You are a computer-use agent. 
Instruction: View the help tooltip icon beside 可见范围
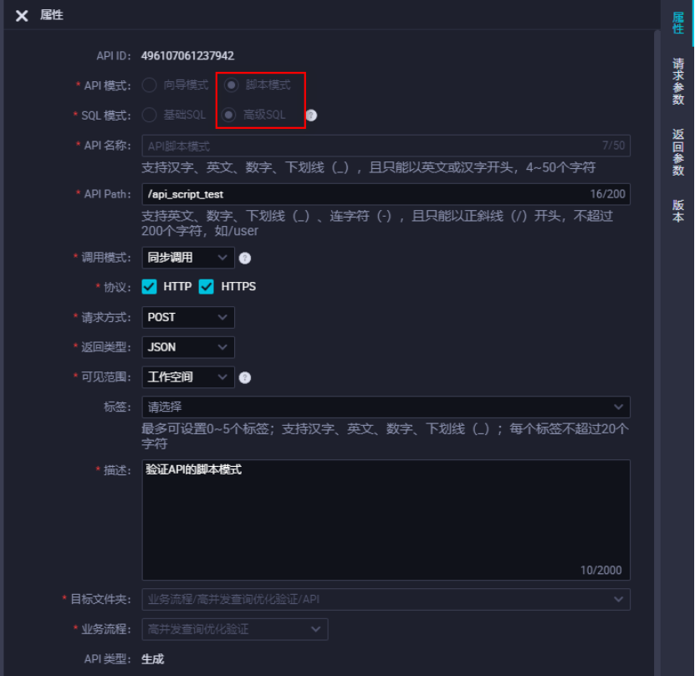point(245,376)
